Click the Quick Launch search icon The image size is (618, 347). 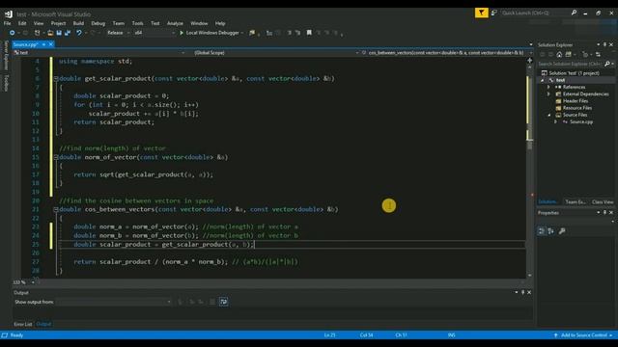tap(574, 13)
